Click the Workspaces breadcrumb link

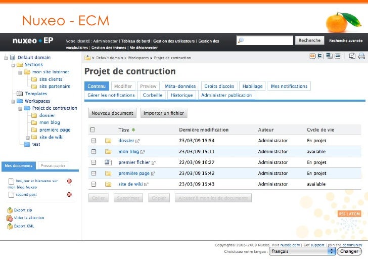(x=138, y=58)
